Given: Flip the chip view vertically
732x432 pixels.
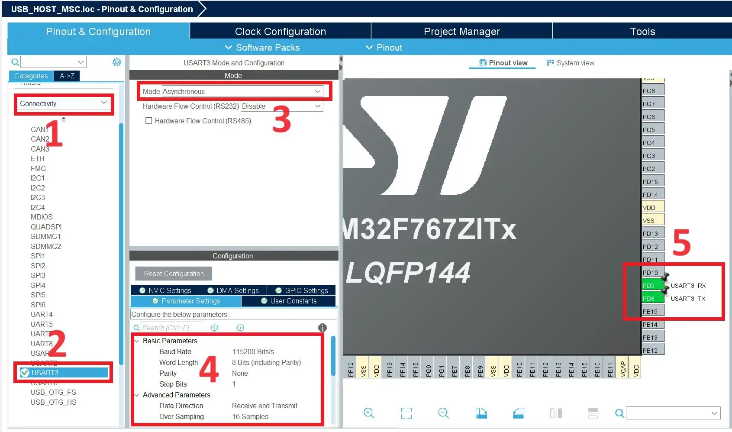Looking at the screenshot, I should [x=593, y=413].
